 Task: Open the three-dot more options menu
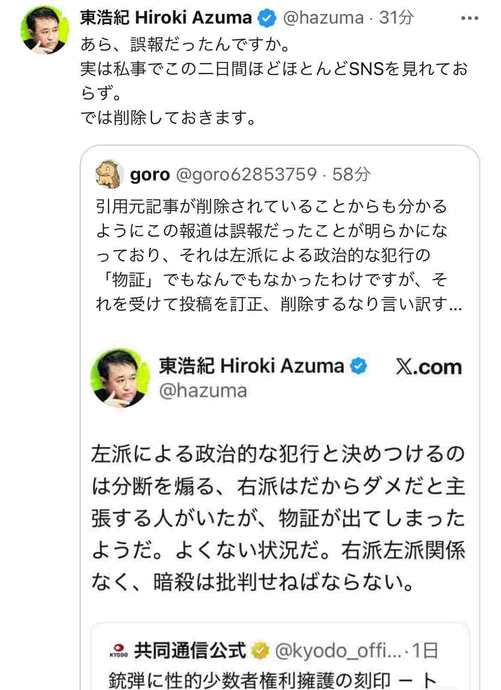coord(469,18)
